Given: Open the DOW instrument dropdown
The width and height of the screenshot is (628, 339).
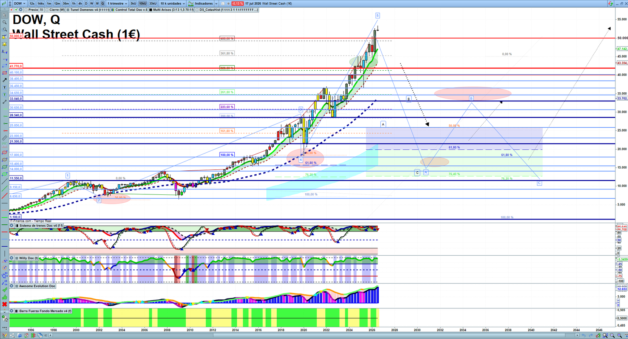Looking at the screenshot, I should (20, 4).
